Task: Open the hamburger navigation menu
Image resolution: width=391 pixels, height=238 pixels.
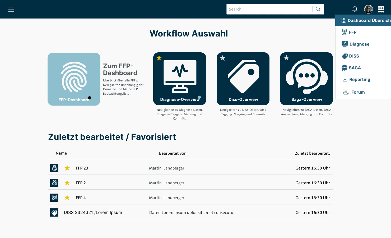Action: (x=11, y=9)
